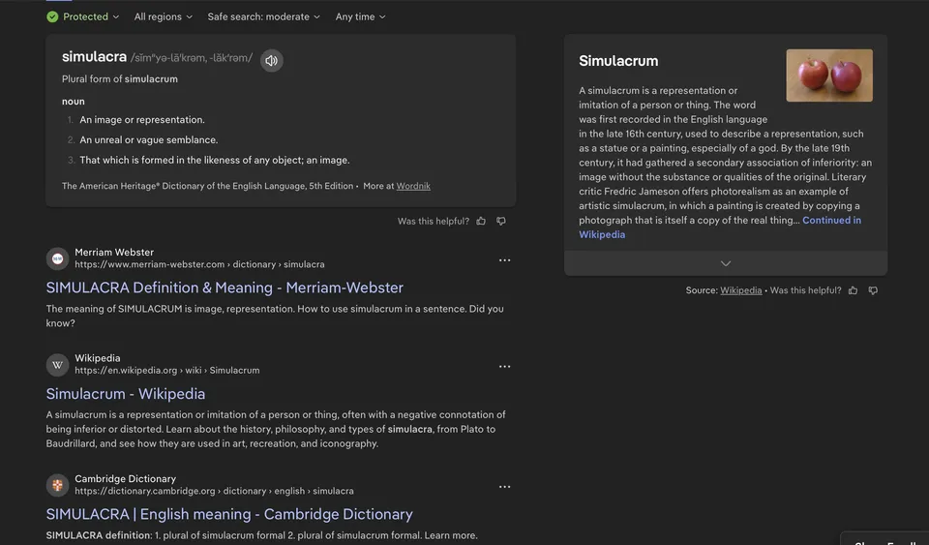This screenshot has width=929, height=545.
Task: Click the 'simulacra' headword in dictionary card
Action: point(94,57)
